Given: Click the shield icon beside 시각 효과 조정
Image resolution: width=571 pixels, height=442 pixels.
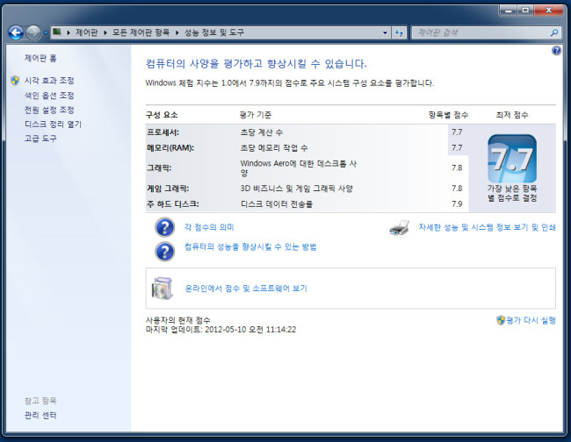Looking at the screenshot, I should (x=15, y=81).
